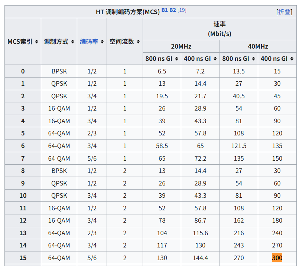299x266 pixels.
Task: Click 7.2 rate value in row 0
Action: tap(201, 71)
